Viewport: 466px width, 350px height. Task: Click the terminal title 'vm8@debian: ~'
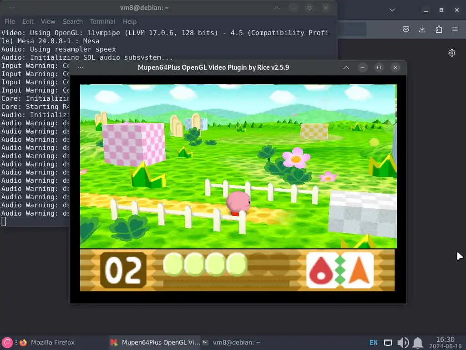144,8
